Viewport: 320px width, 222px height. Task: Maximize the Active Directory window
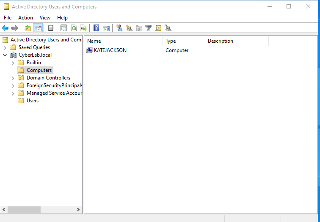[x=289, y=6]
